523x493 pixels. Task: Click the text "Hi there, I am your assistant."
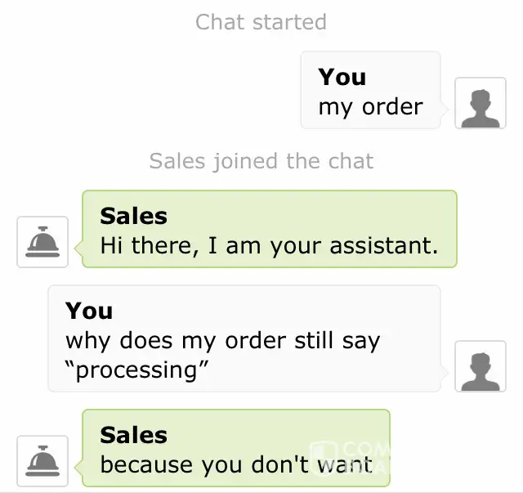pos(269,245)
